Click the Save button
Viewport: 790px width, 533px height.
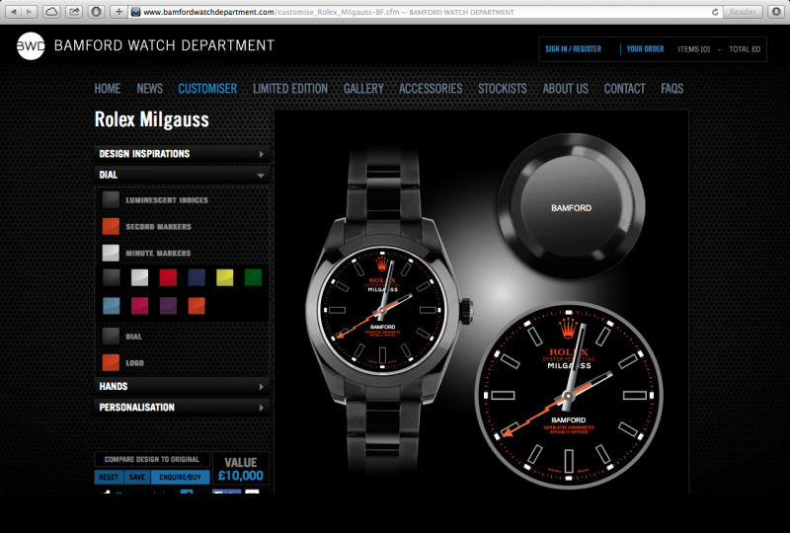tap(137, 477)
